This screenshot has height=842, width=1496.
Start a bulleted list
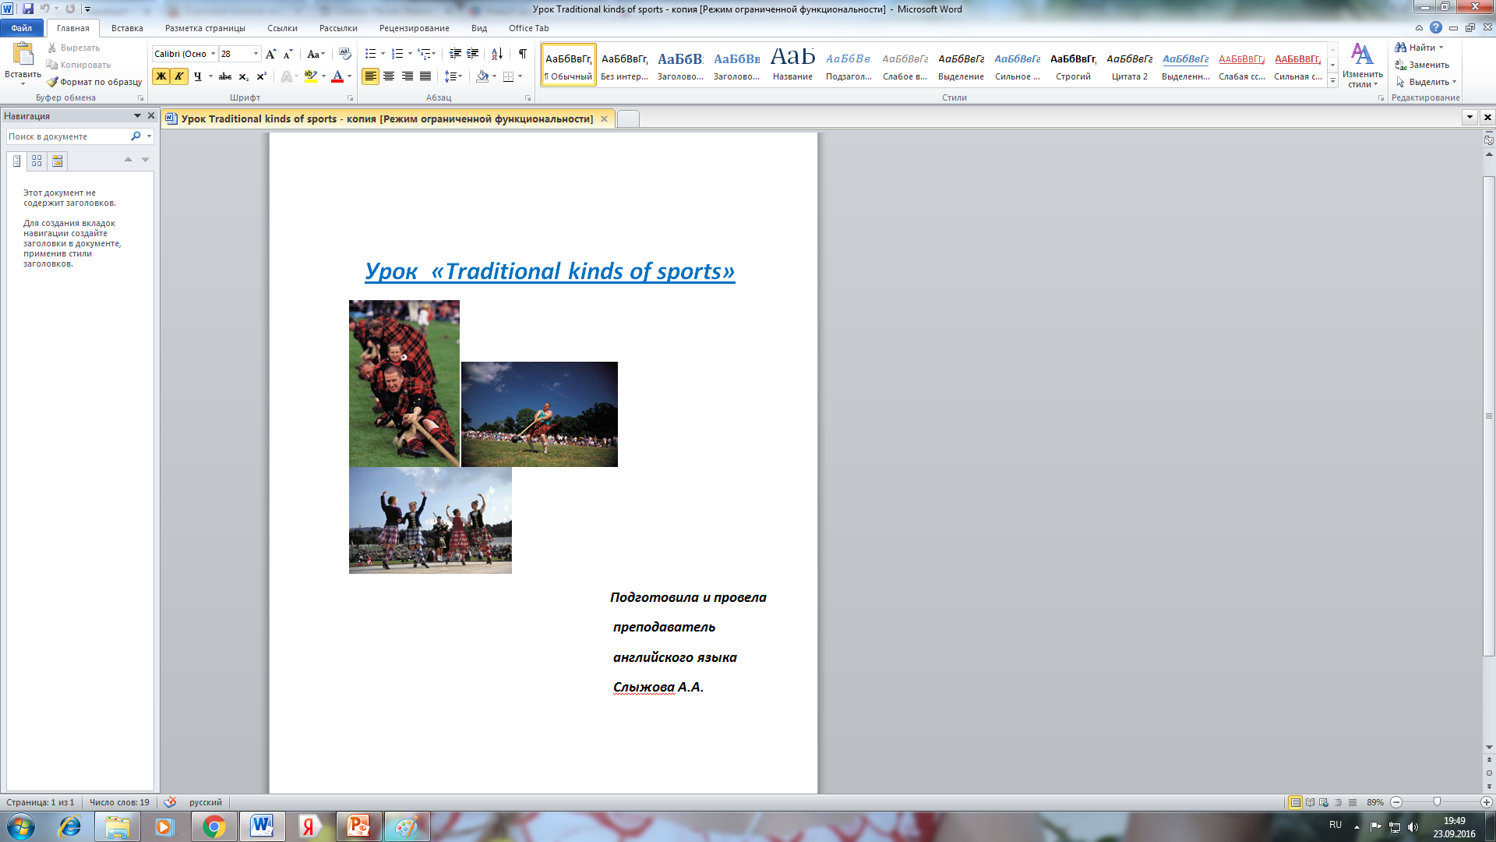(371, 54)
